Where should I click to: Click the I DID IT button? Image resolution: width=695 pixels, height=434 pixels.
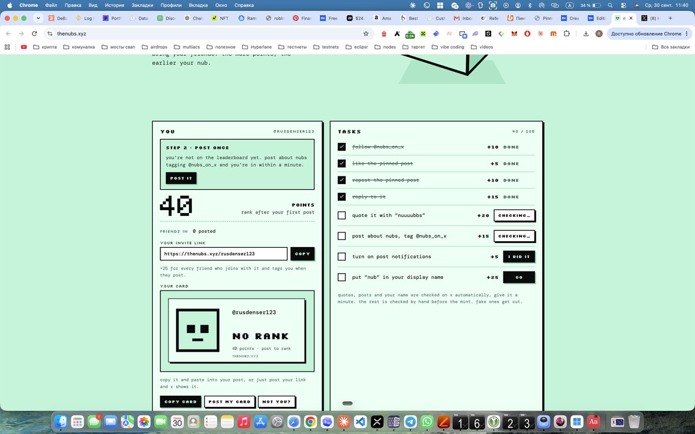[x=519, y=256]
